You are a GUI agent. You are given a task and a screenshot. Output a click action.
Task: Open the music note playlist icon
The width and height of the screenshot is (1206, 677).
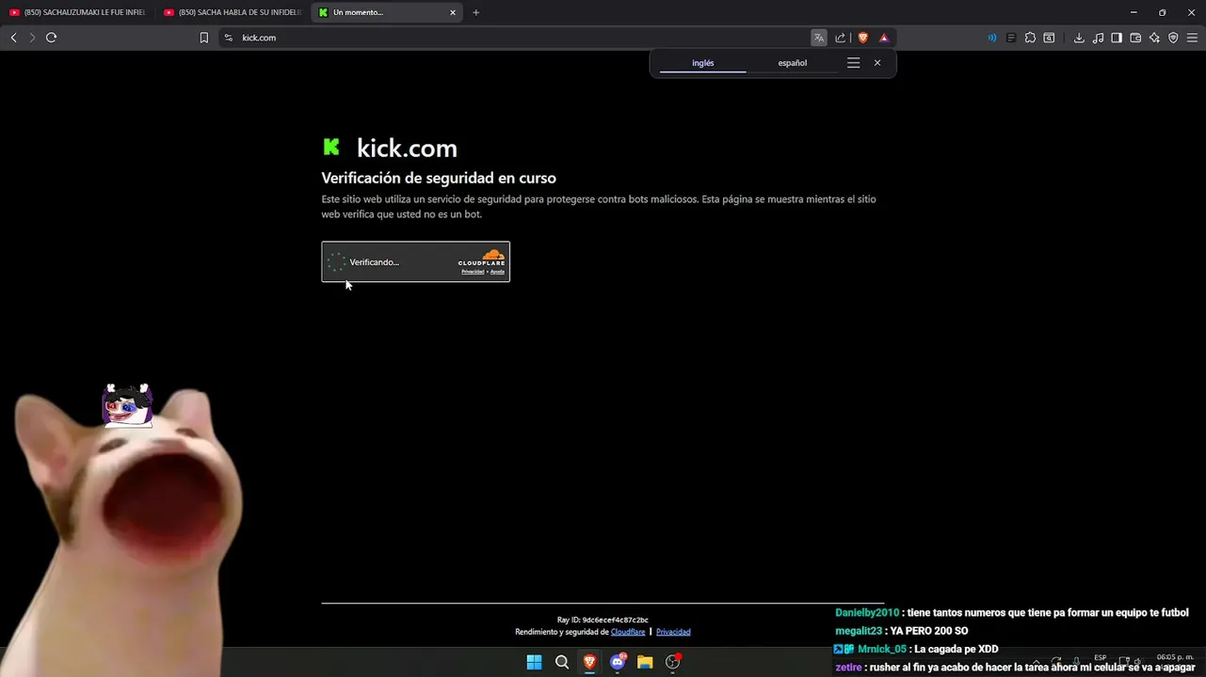point(1098,38)
